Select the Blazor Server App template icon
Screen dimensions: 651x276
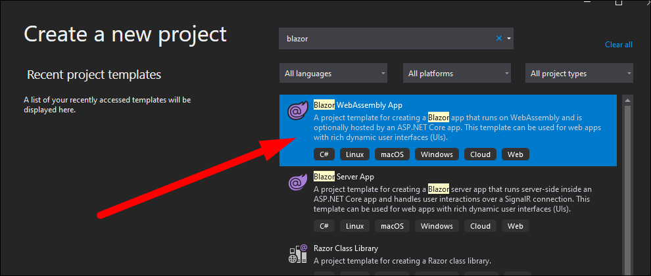(299, 183)
